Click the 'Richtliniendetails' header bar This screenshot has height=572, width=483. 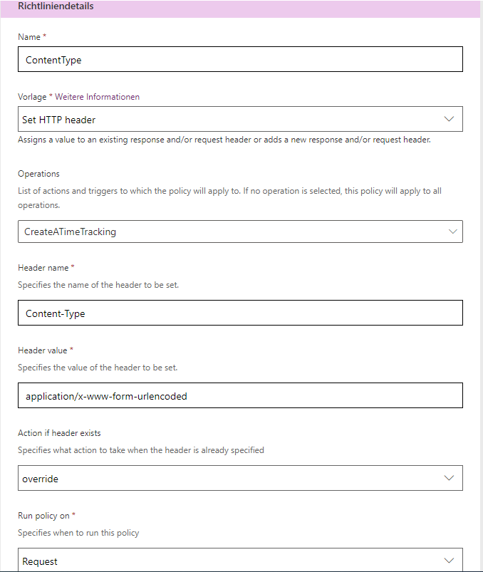pyautogui.click(x=57, y=6)
